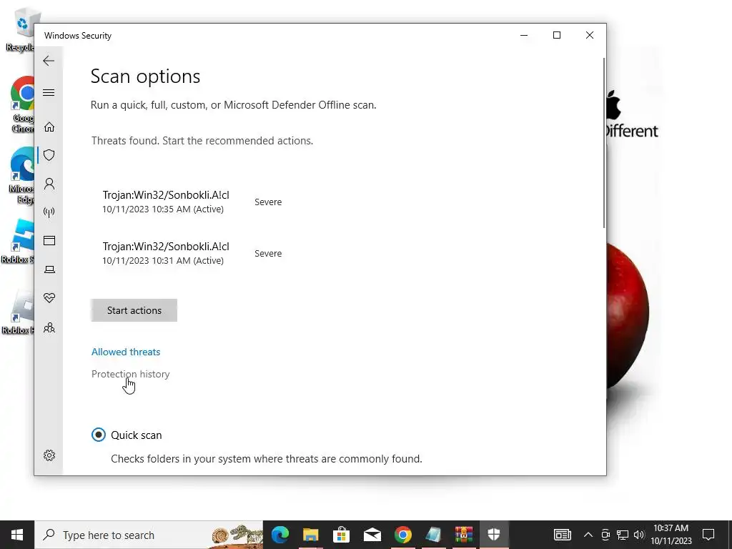Screen dimensions: 732x549
Task: Open the taskbar clock and date
Action: point(671,535)
